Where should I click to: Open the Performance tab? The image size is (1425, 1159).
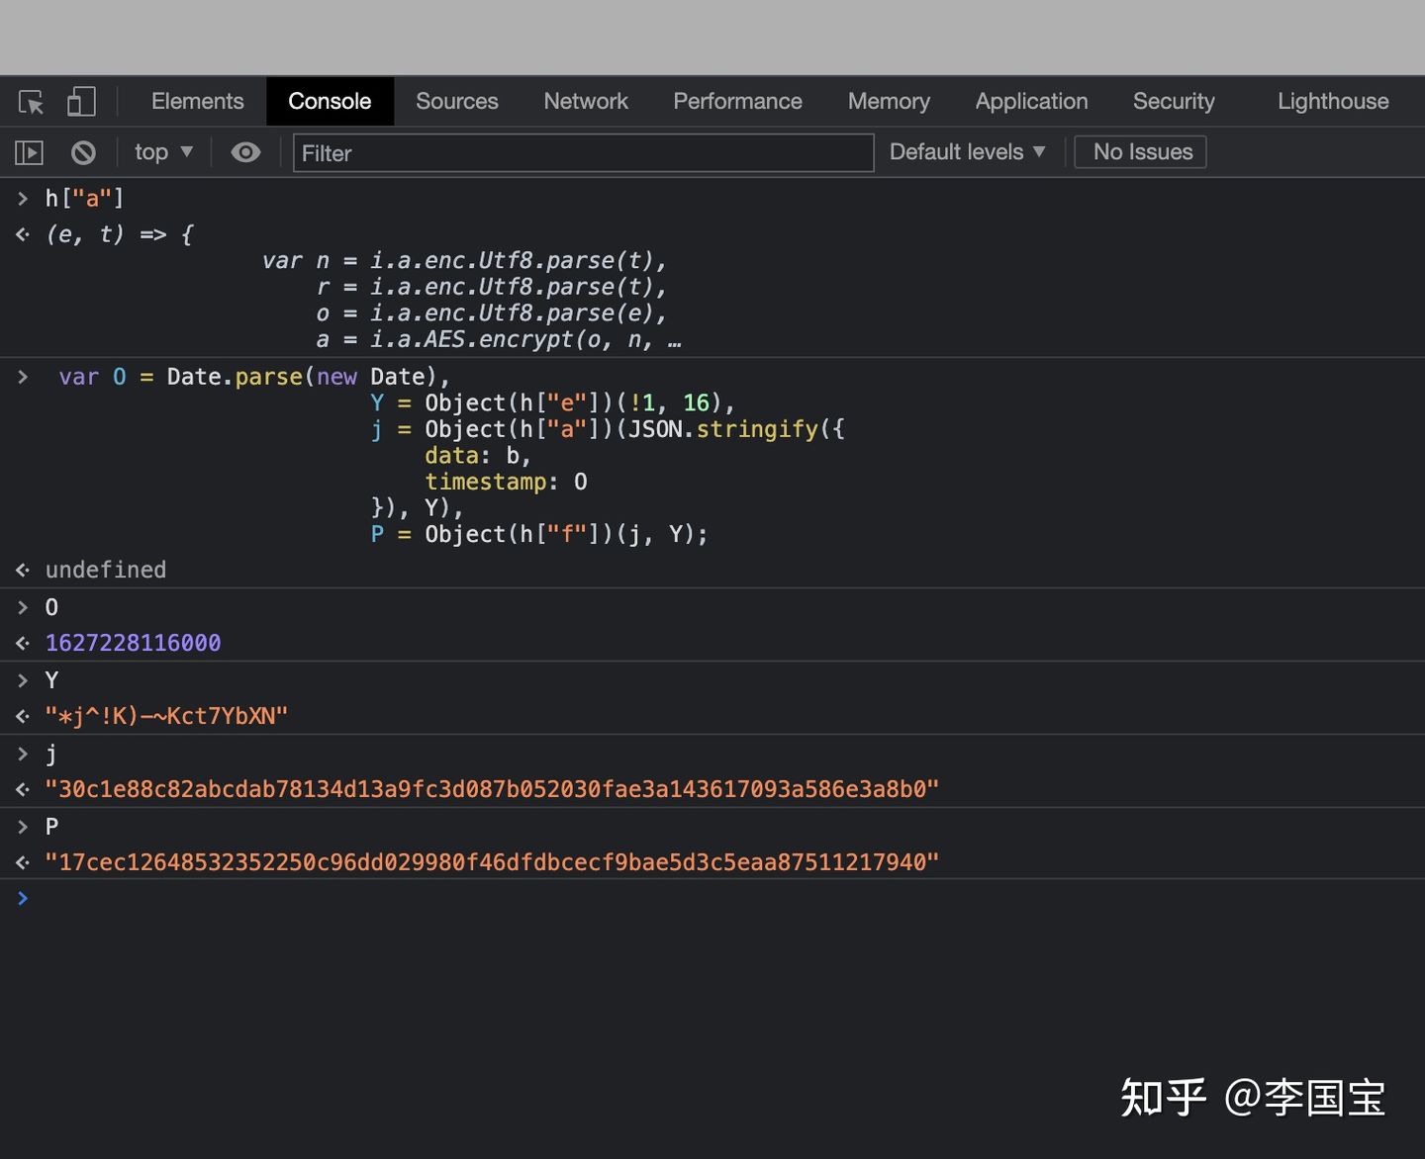737,102
